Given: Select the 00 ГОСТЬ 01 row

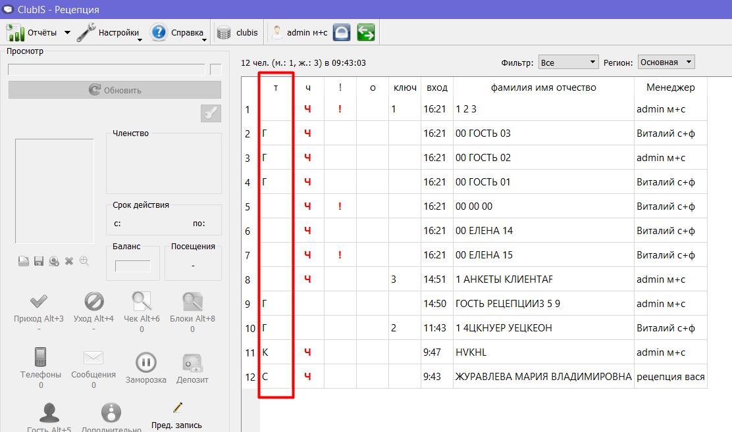Looking at the screenshot, I should click(x=475, y=182).
